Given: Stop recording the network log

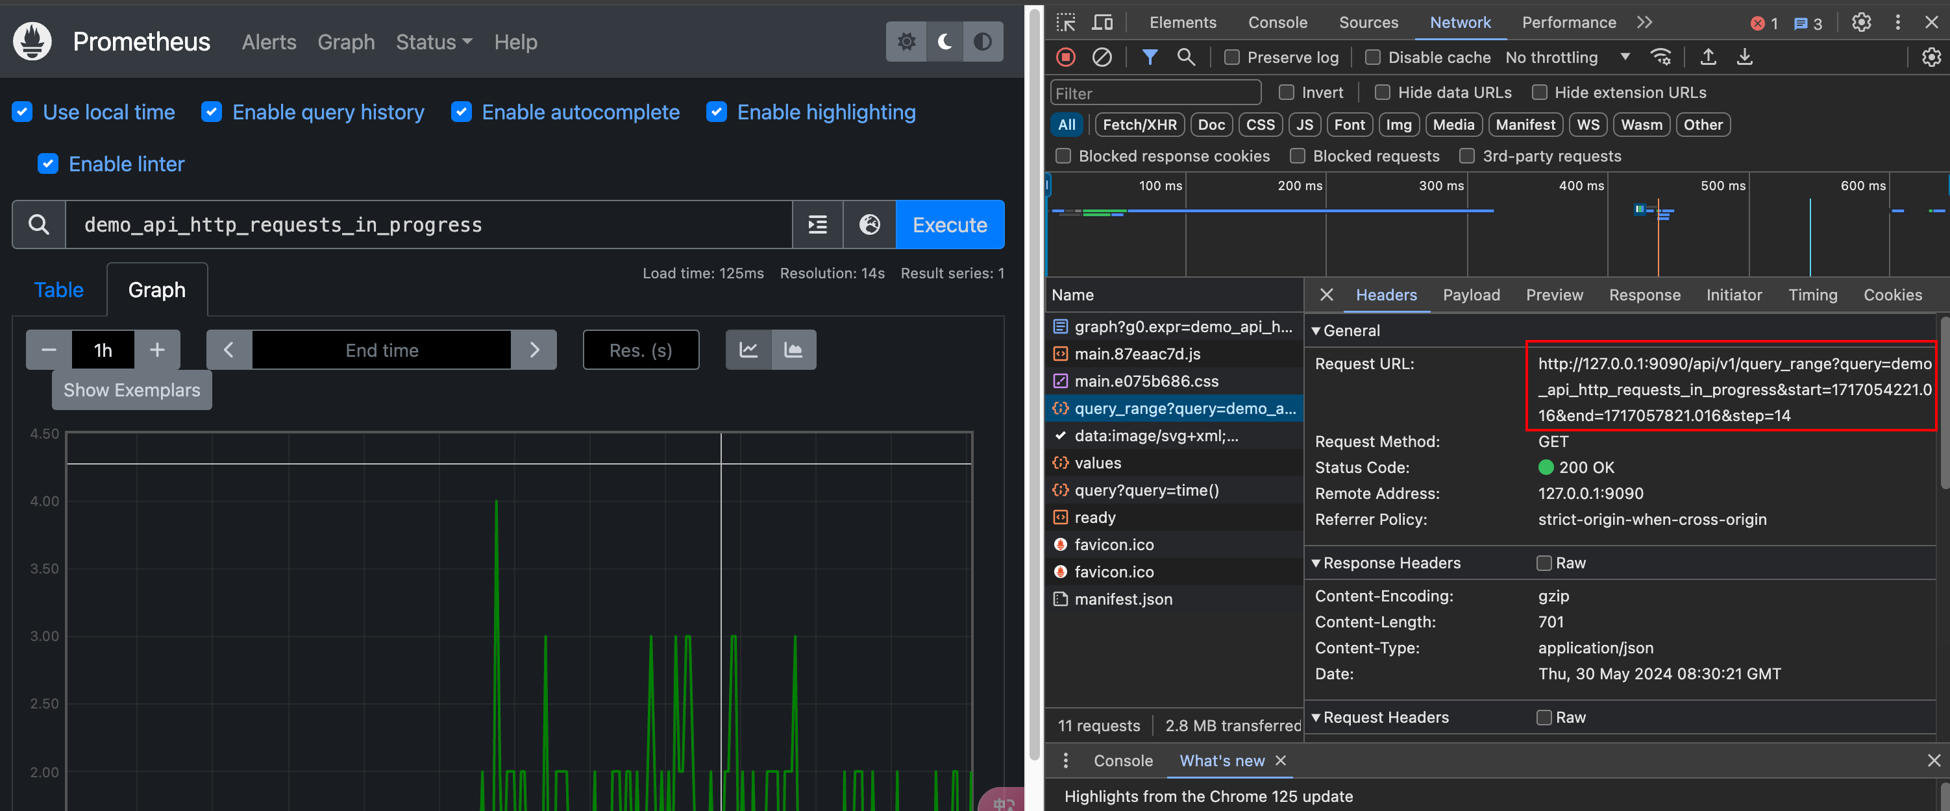Looking at the screenshot, I should coord(1066,58).
